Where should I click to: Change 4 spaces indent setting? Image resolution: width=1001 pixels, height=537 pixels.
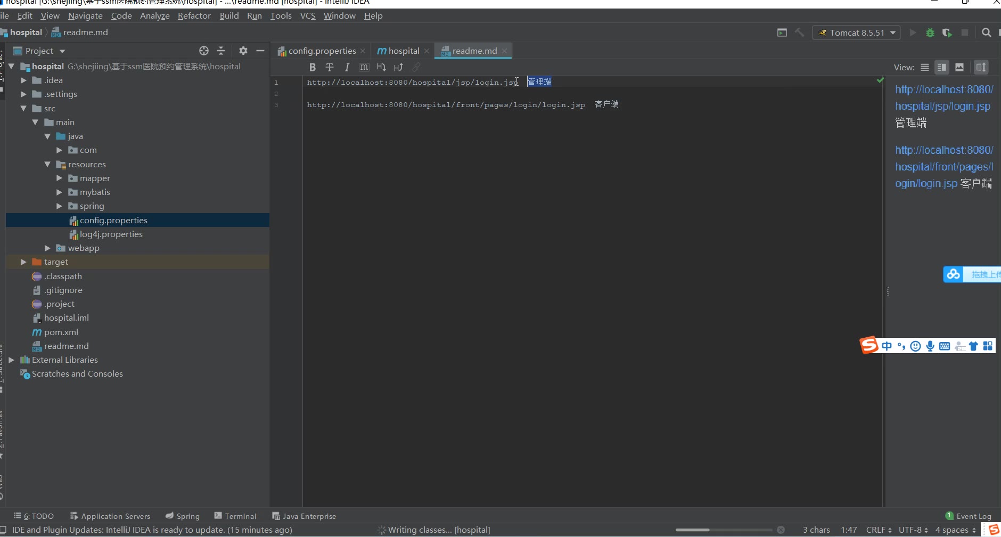click(x=956, y=530)
